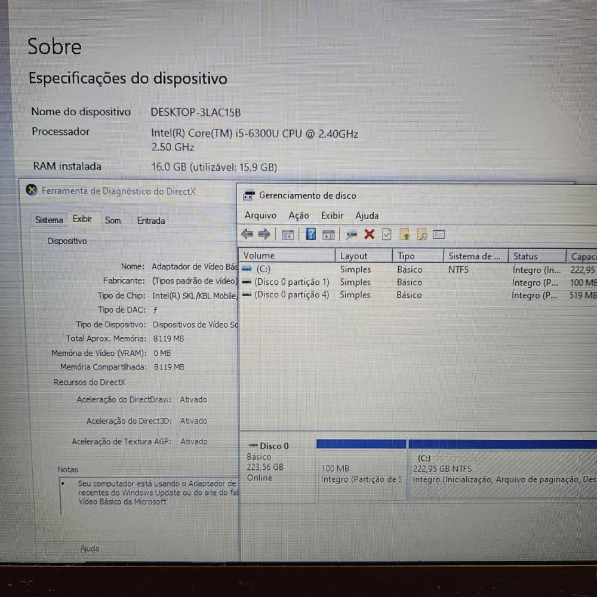
Task: Click the Ajuda button in DirectX tool
Action: pos(90,548)
